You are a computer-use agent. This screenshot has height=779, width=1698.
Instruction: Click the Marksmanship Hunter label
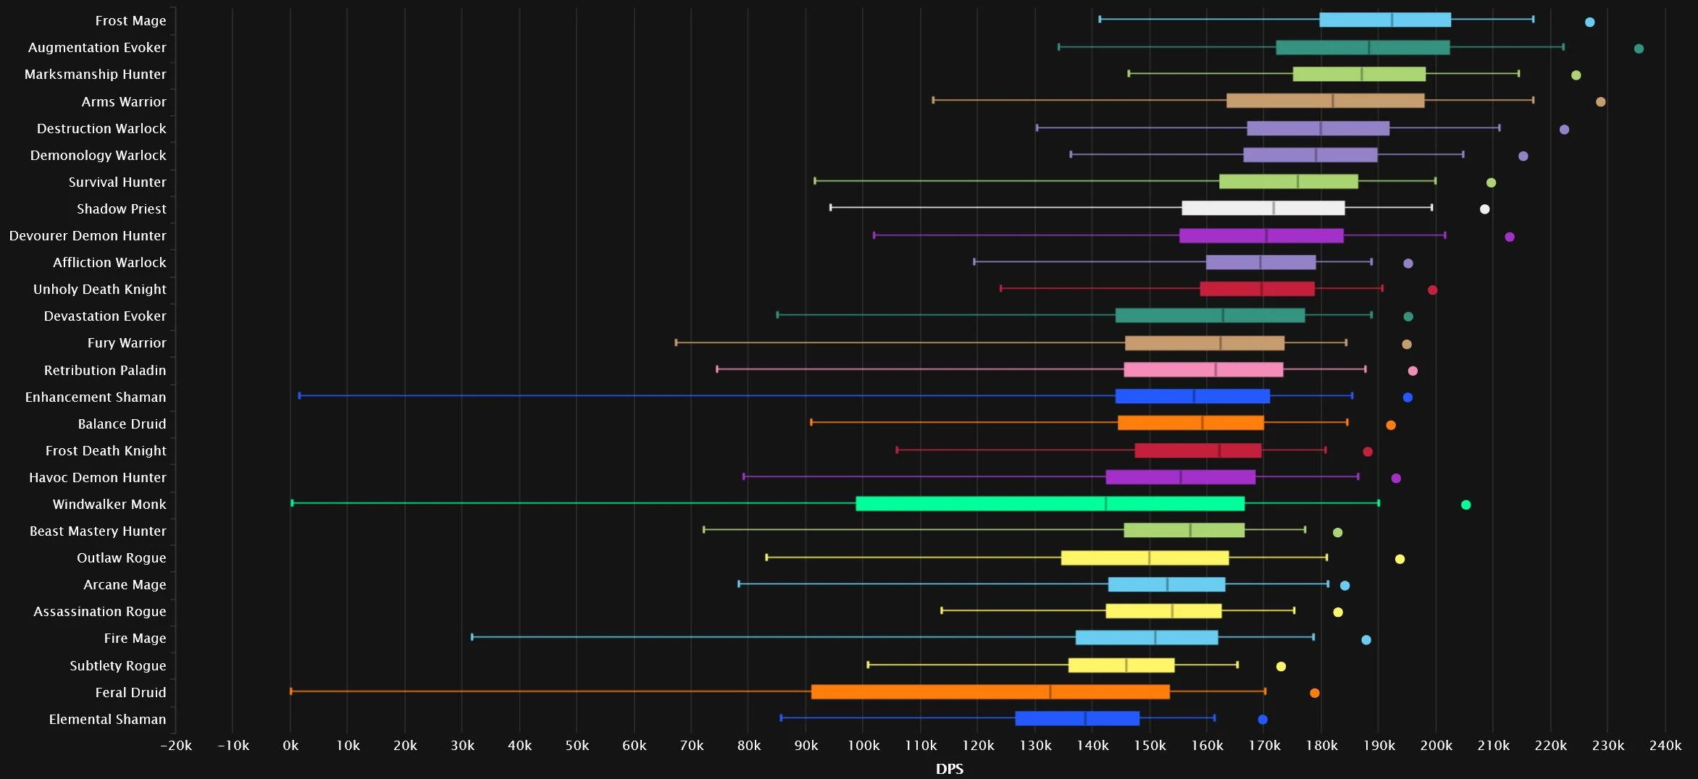(95, 74)
